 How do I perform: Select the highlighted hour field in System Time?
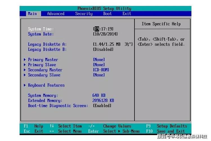(97, 29)
